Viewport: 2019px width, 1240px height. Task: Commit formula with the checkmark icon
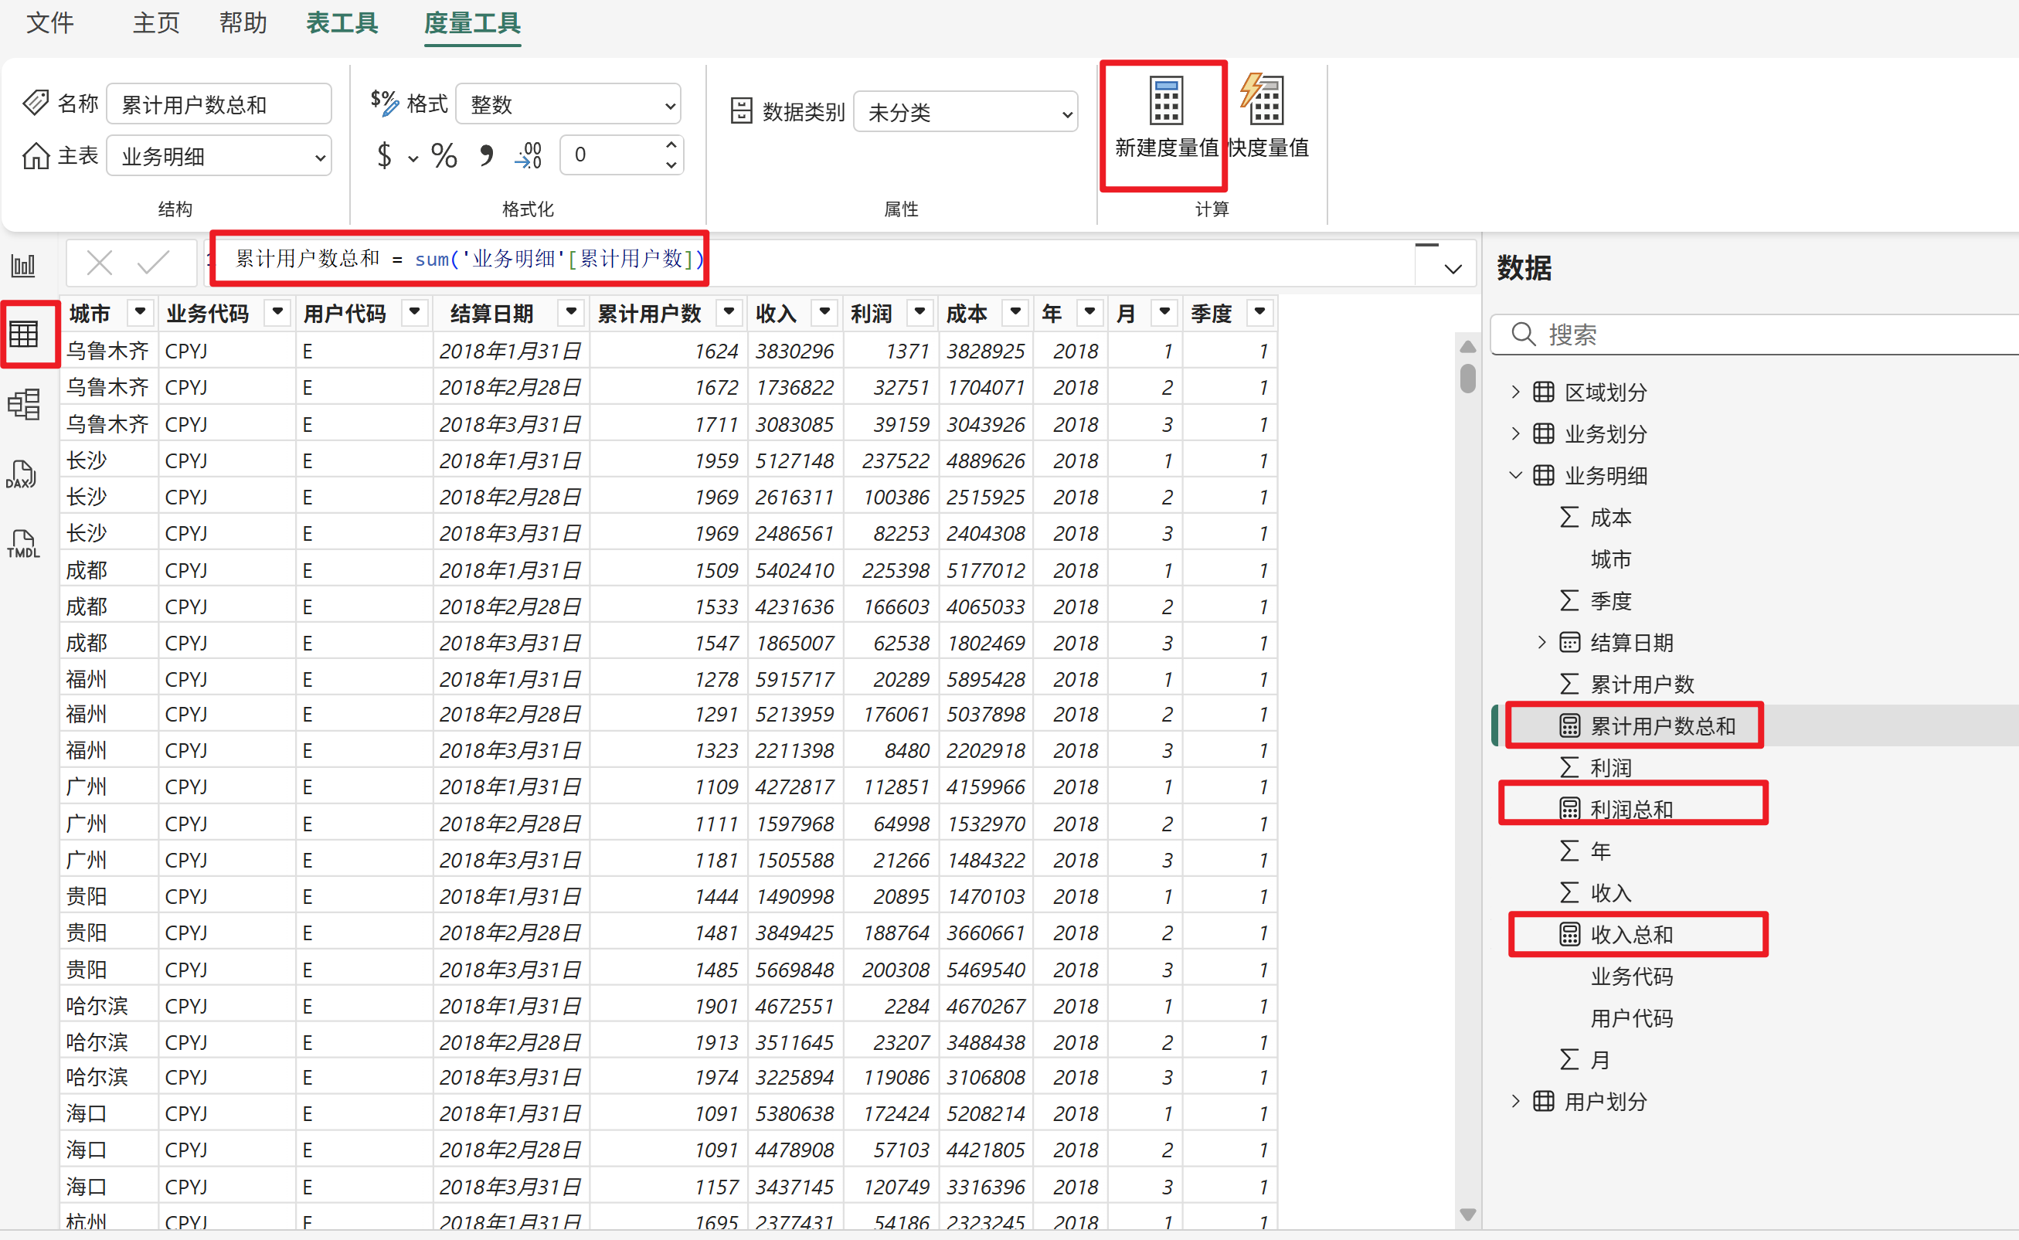coord(153,263)
